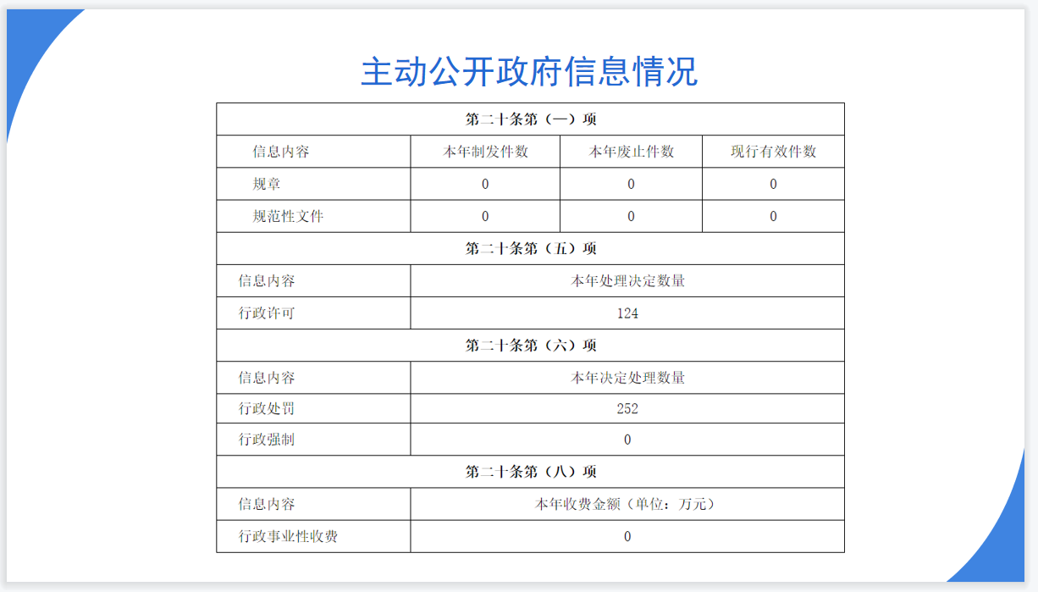
Task: Select the value 252 cell
Action: [x=627, y=409]
